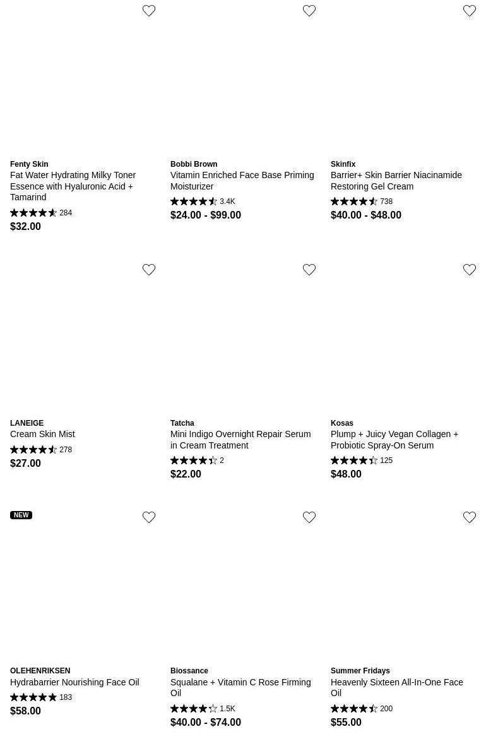View Plump + Juicy Vegan Collagen serum

click(394, 440)
